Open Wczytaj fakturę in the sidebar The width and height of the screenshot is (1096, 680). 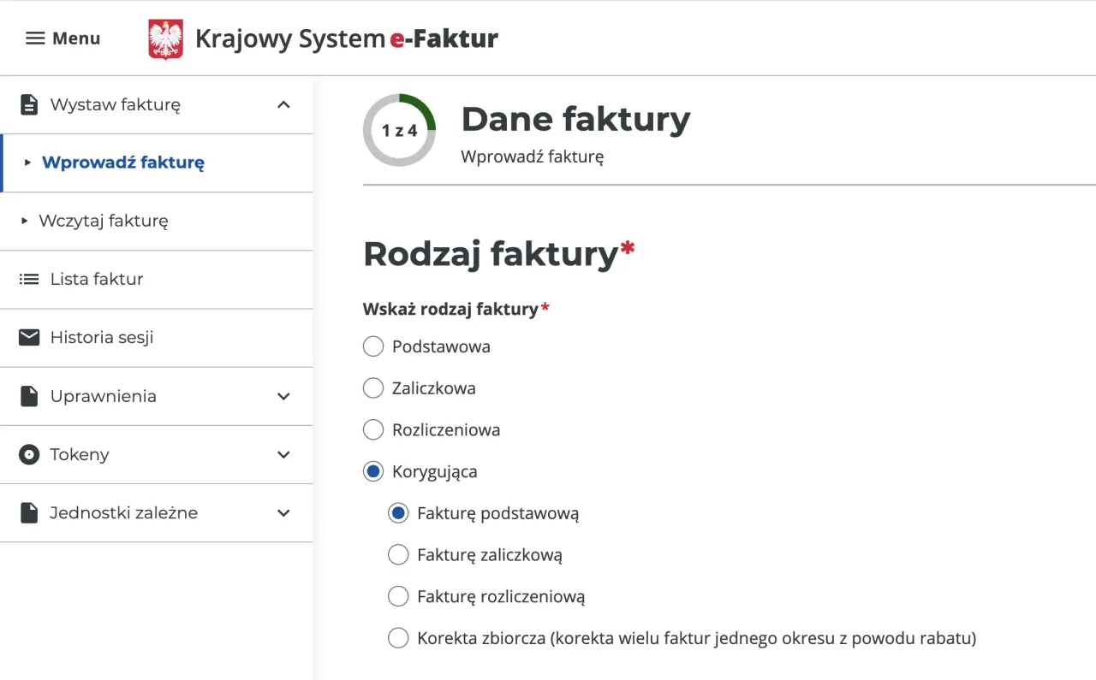pyautogui.click(x=104, y=221)
